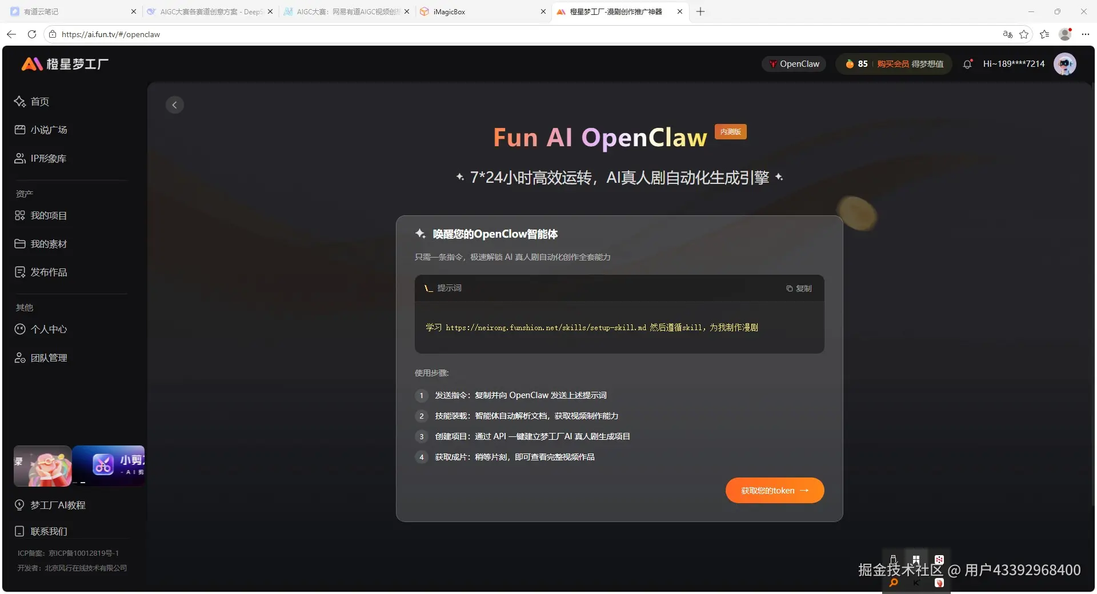Screen dimensions: 1097x594
Task: Click 联系我们 in the sidebar
Action: tap(41, 531)
